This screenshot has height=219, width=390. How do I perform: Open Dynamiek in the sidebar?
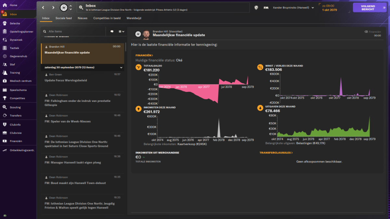pos(18,40)
